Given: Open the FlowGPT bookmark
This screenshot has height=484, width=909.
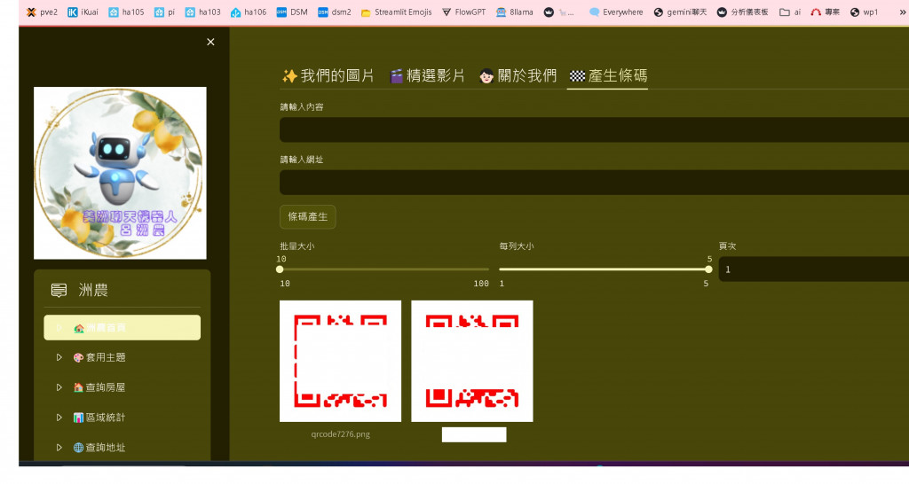Looking at the screenshot, I should pos(463,12).
